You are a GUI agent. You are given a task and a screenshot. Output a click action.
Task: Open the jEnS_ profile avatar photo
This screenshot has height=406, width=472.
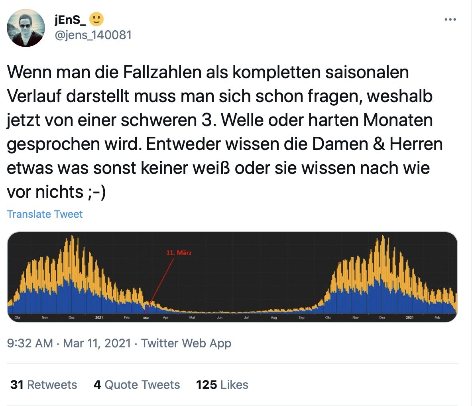(26, 28)
